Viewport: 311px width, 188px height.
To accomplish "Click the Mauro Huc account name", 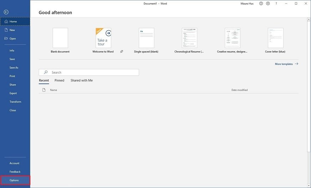I will tap(246, 4).
